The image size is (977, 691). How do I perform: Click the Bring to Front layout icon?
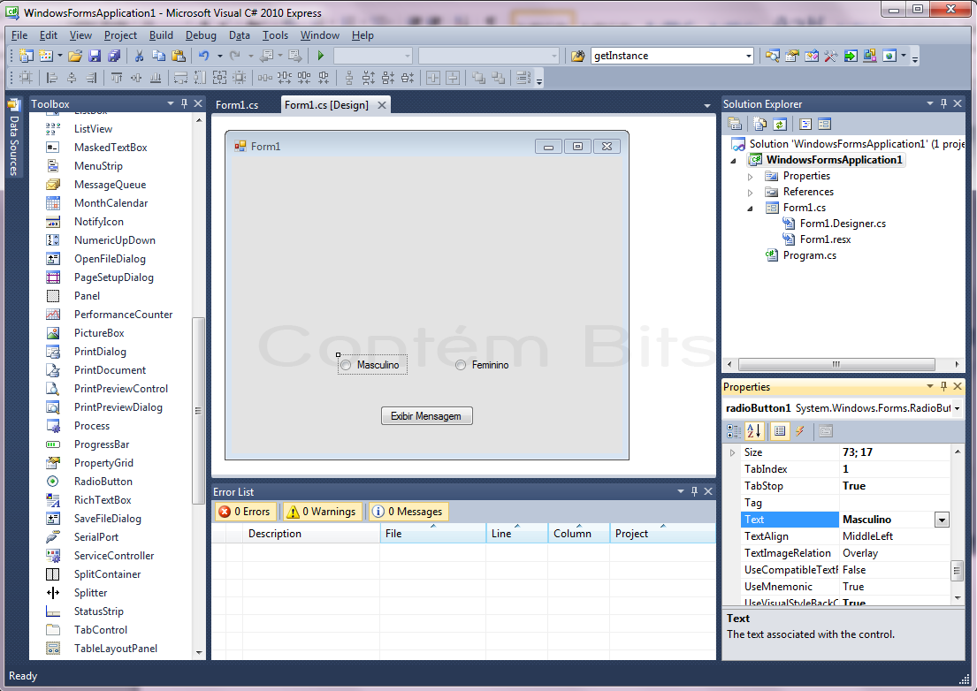478,78
